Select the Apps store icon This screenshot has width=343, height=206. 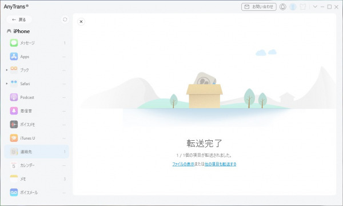point(14,57)
